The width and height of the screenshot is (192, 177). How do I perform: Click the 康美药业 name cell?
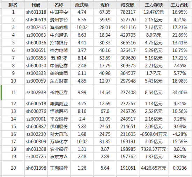(x=59, y=104)
